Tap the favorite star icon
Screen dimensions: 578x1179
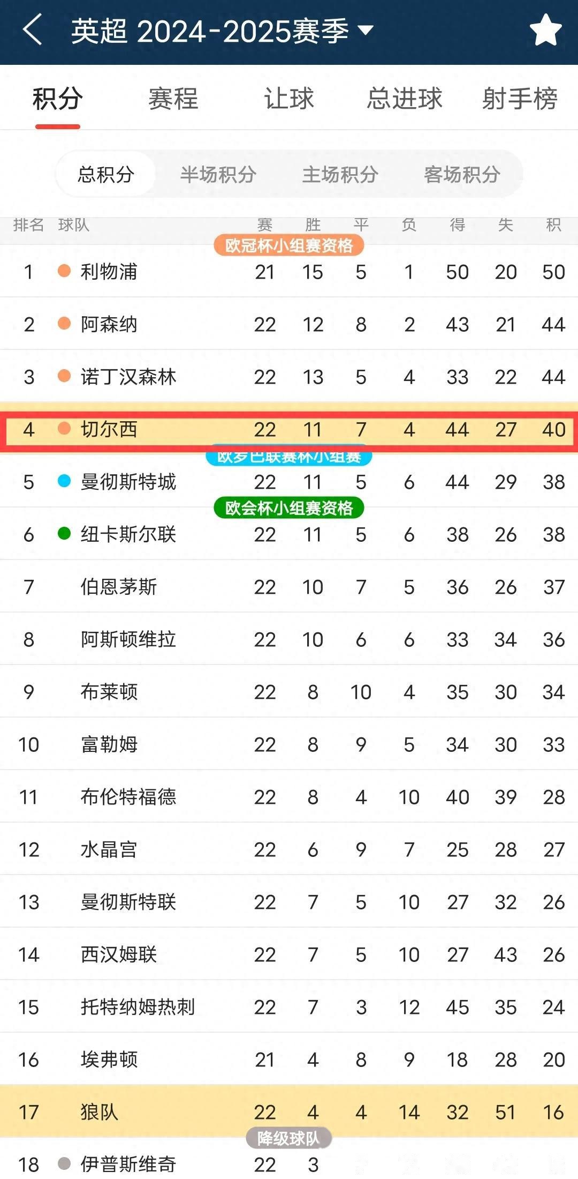tap(545, 31)
